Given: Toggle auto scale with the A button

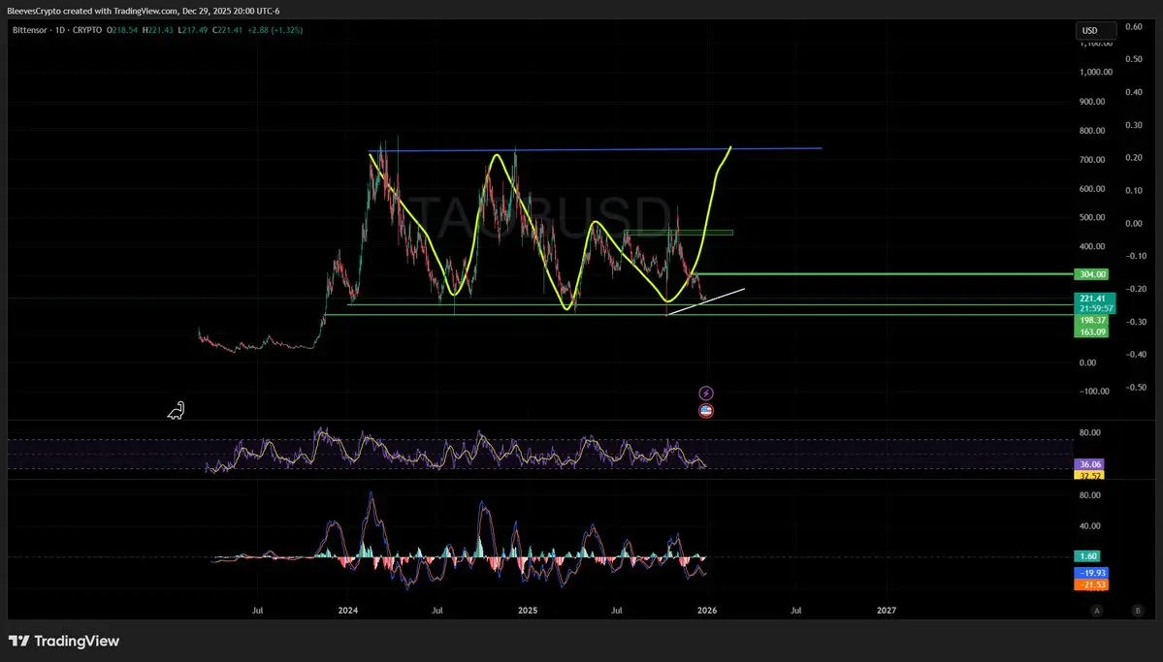Looking at the screenshot, I should (x=1096, y=611).
